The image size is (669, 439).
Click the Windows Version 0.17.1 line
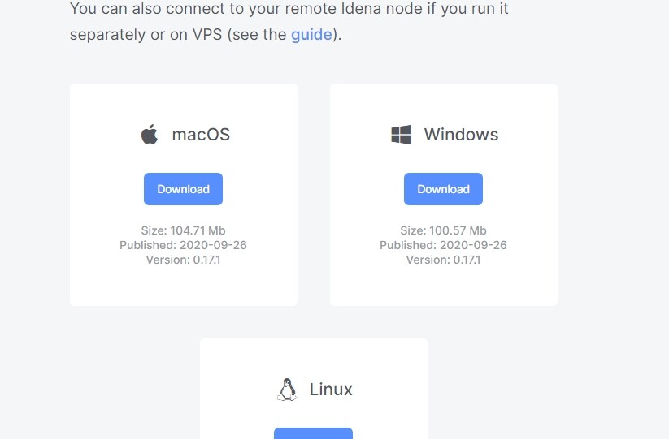(443, 260)
